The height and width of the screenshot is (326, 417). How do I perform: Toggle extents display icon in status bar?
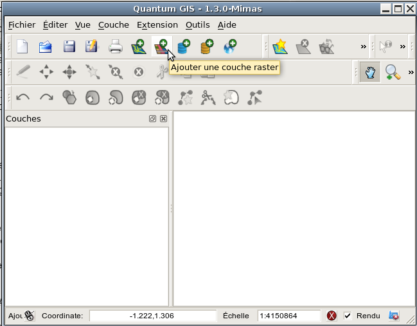click(x=30, y=316)
